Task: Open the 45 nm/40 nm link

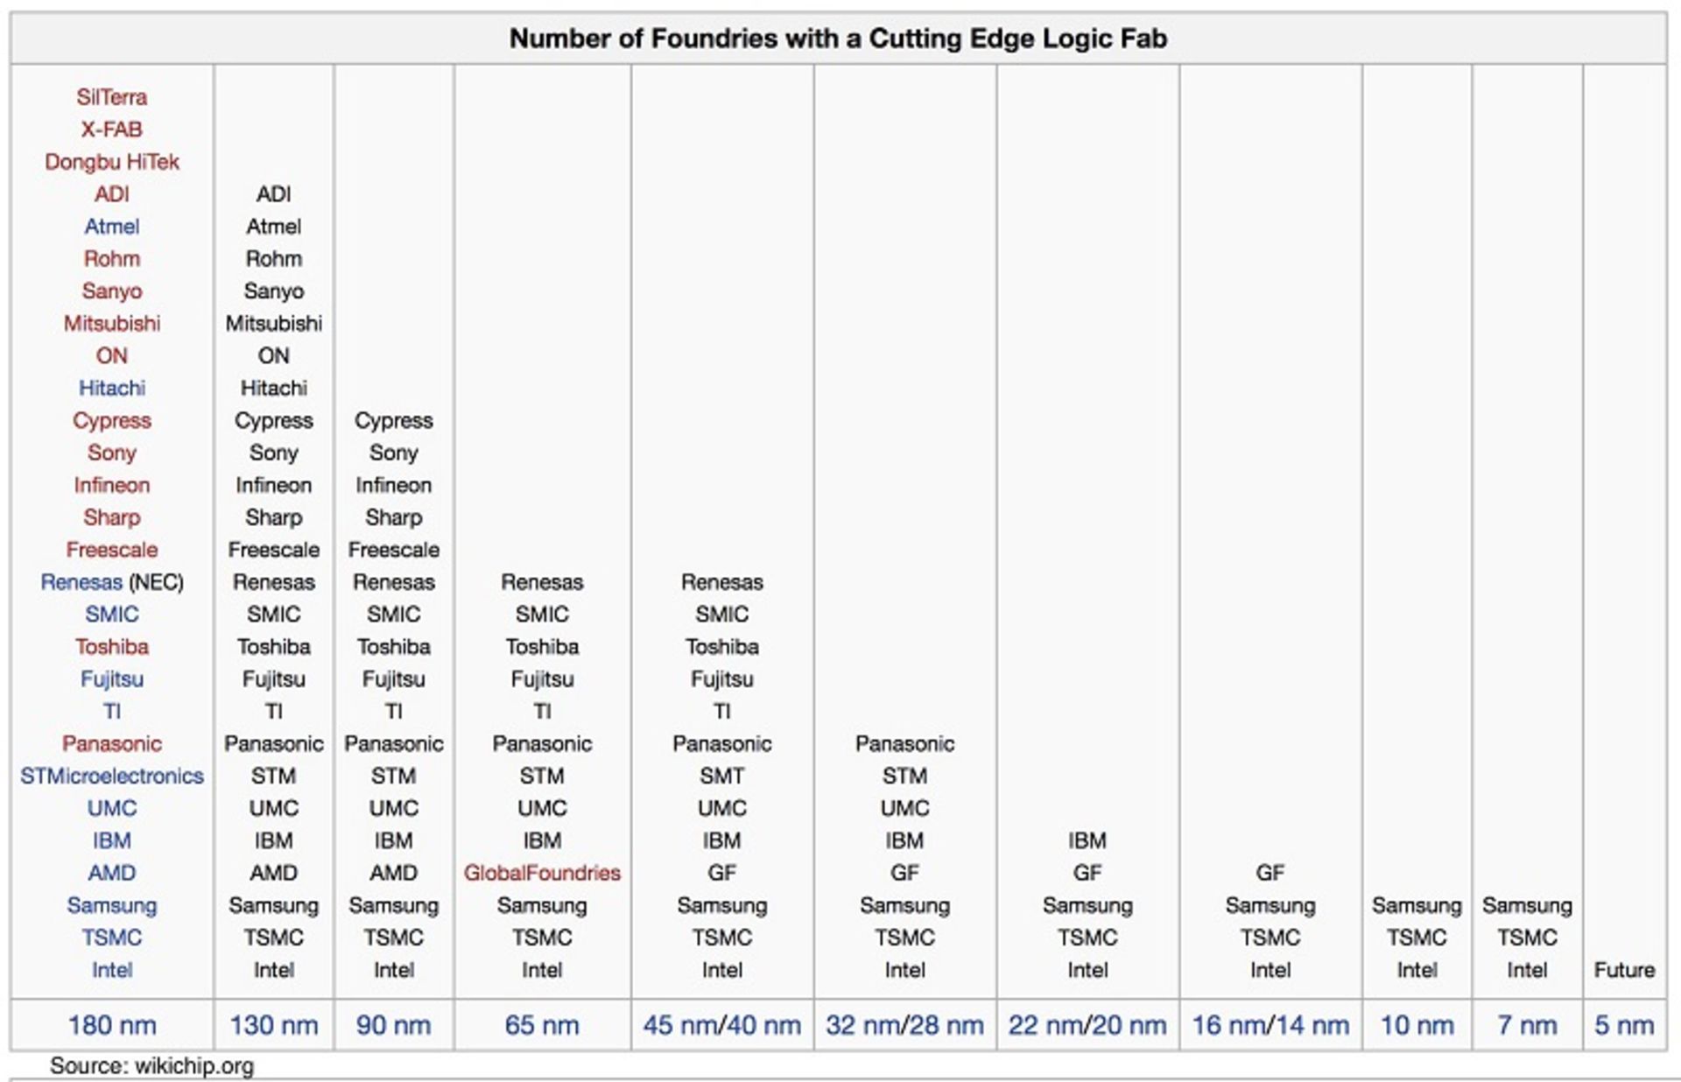Action: (x=721, y=1025)
